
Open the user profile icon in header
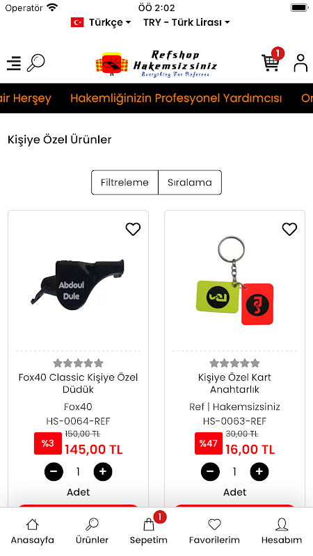click(x=300, y=63)
